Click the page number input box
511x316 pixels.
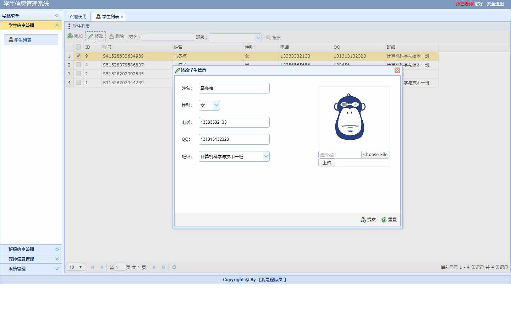click(x=120, y=267)
